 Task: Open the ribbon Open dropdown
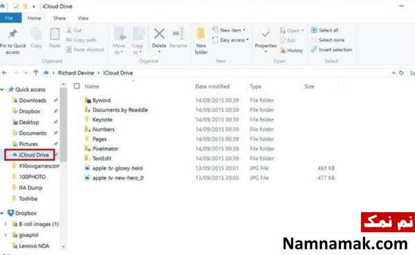(292, 30)
